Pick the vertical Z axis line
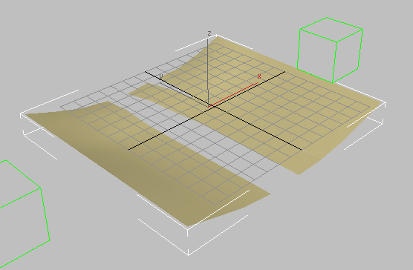The width and height of the screenshot is (413, 270). click(x=208, y=71)
